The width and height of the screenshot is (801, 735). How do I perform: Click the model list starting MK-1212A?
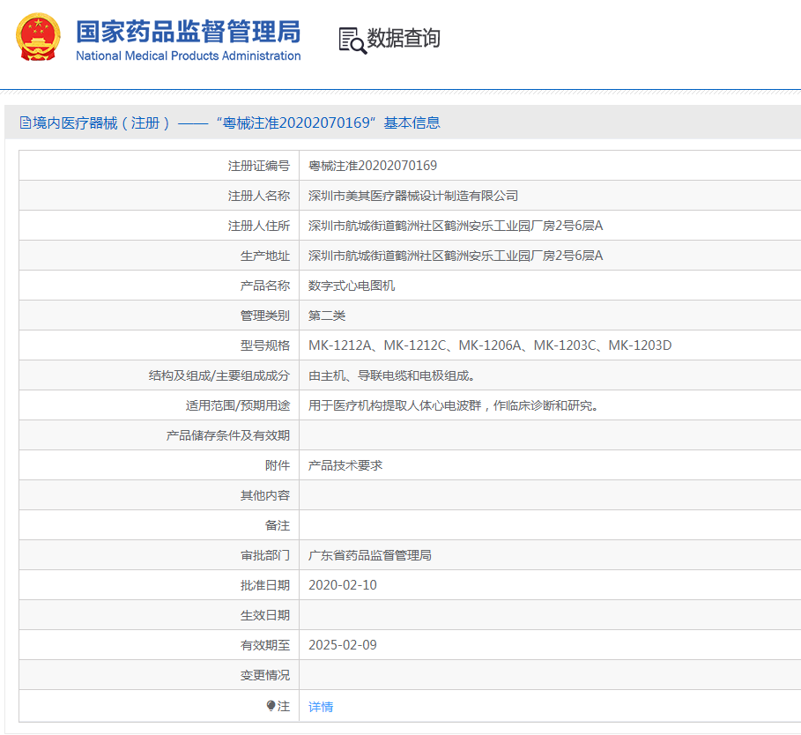[x=490, y=345]
